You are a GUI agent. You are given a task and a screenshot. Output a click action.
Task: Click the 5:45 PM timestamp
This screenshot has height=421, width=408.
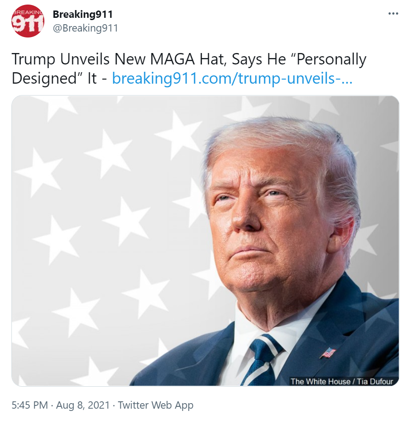coord(30,405)
